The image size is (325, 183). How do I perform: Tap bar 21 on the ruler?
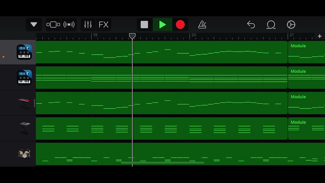(x=292, y=35)
